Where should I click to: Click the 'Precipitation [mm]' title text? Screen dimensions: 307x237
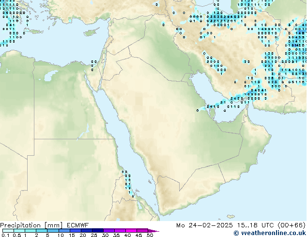pyautogui.click(x=31, y=225)
